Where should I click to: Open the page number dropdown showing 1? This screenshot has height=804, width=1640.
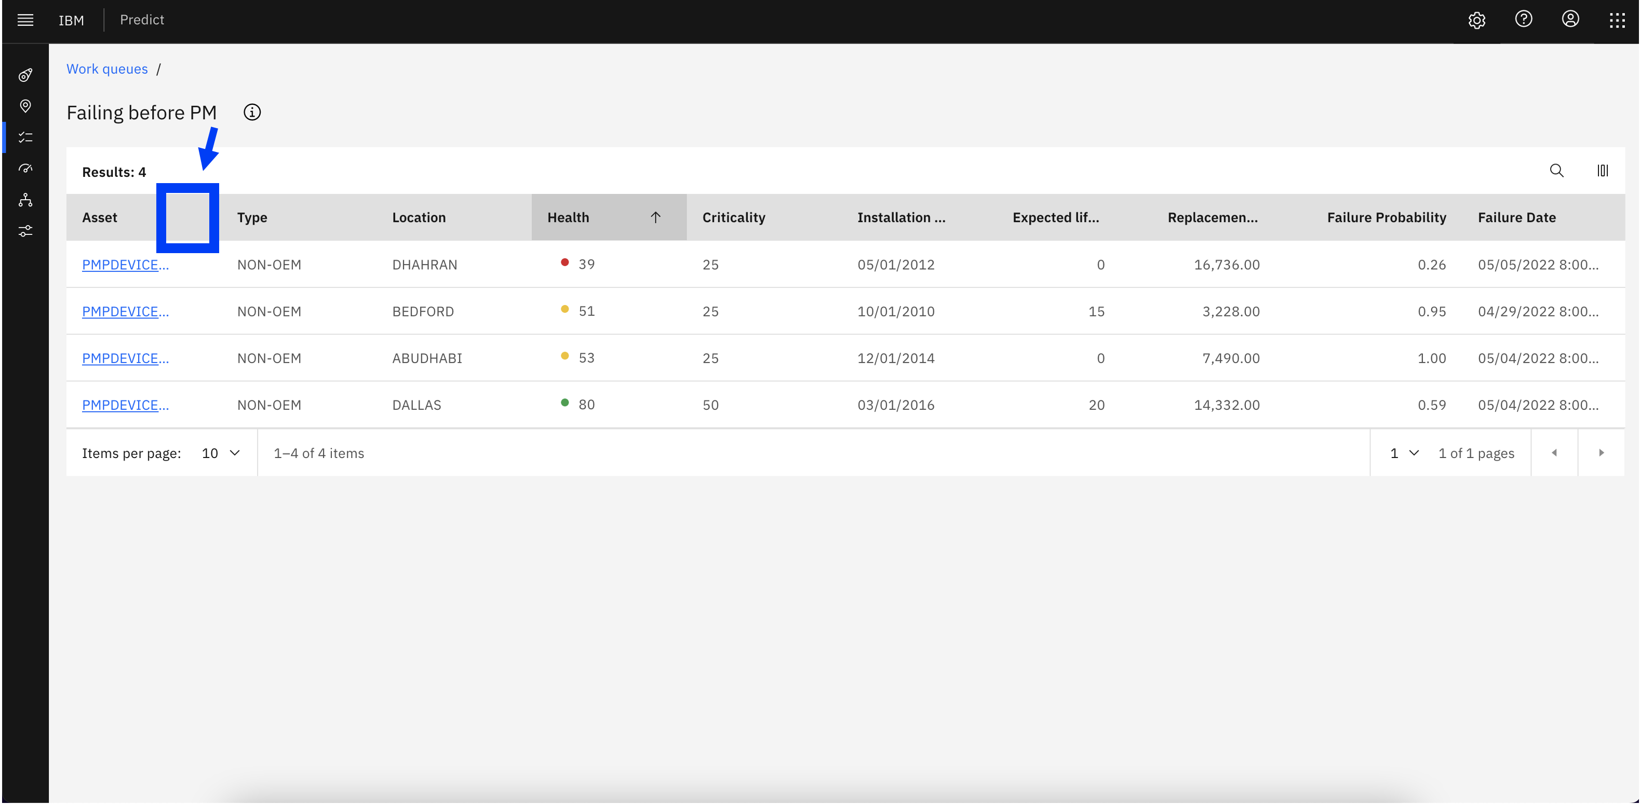1403,452
